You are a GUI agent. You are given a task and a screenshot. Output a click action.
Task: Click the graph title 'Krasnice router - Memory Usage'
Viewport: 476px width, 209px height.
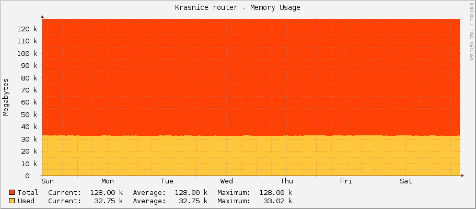pyautogui.click(x=238, y=8)
